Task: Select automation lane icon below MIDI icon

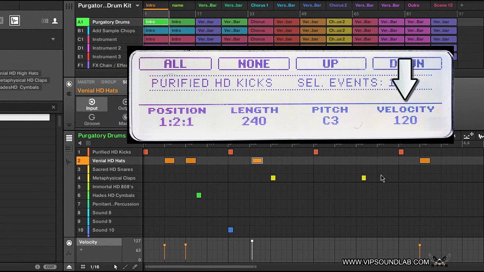Action: (x=69, y=253)
